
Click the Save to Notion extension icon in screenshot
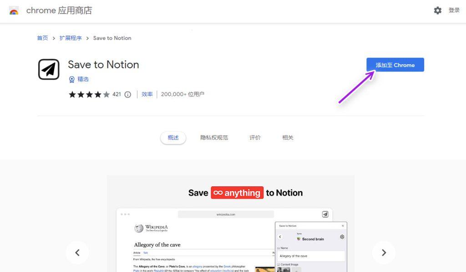click(324, 214)
